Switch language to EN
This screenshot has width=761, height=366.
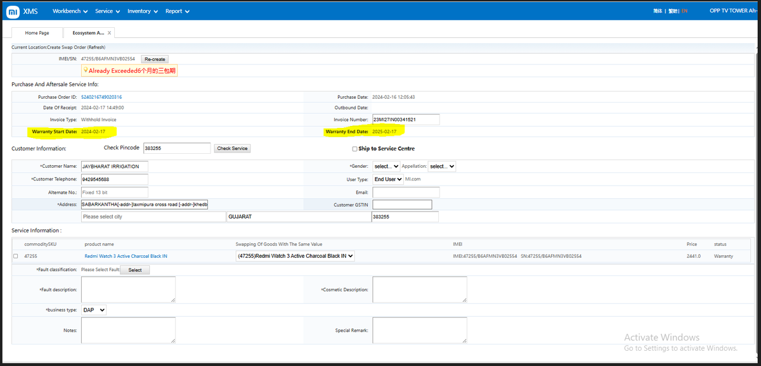[684, 11]
